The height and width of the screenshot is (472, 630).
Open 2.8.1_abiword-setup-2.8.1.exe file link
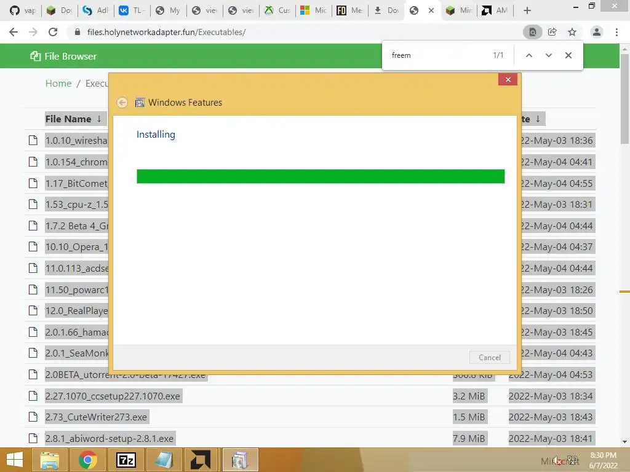(110, 438)
